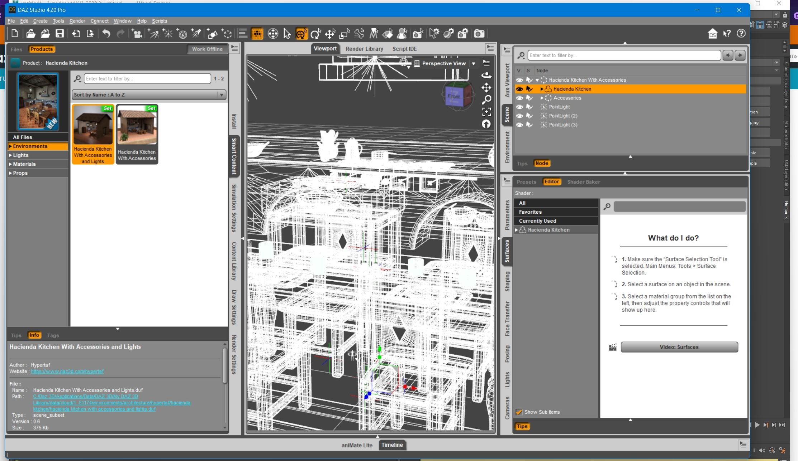Screen dimensions: 798x461
Task: Select the Rotate tool icon
Action: point(315,34)
